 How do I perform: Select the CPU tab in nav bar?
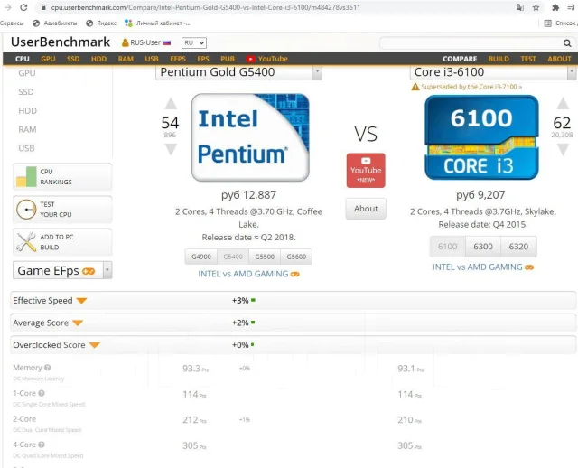[x=22, y=59]
